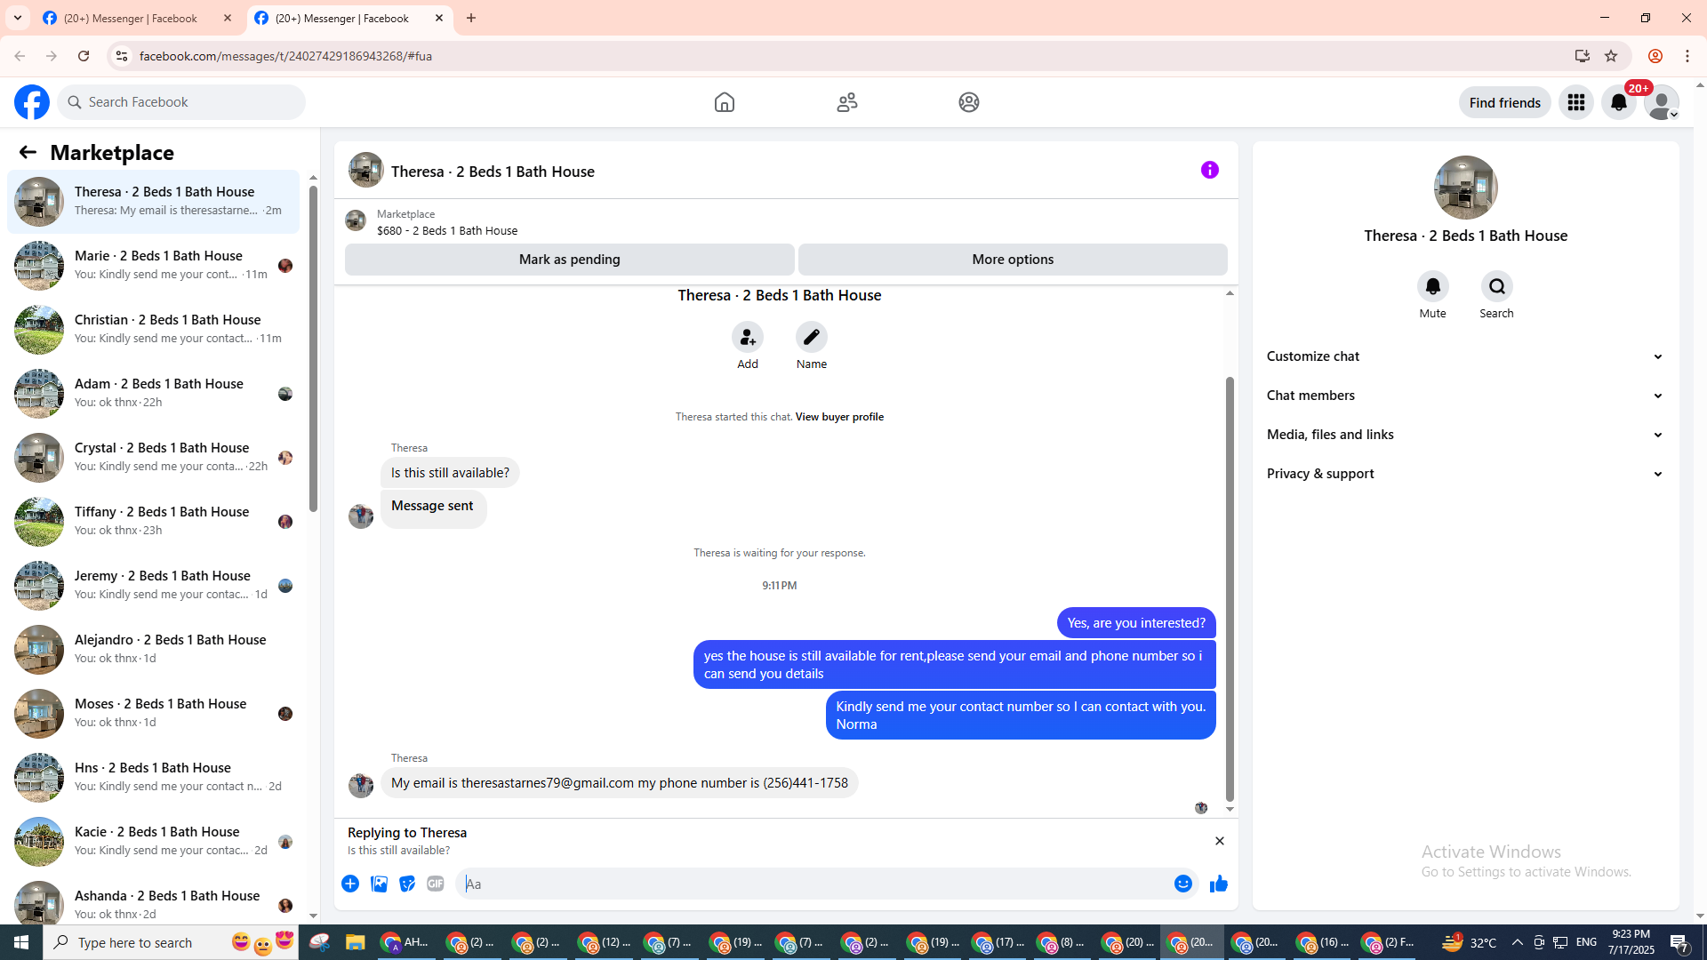1707x960 pixels.
Task: Open conversation information purple icon
Action: point(1210,170)
